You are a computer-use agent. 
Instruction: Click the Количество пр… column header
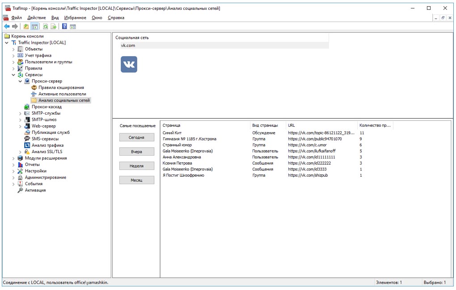coord(375,125)
